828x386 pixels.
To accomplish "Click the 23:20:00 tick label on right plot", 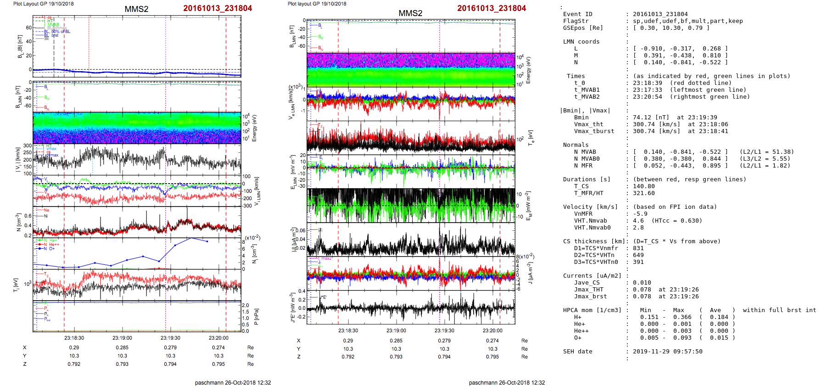I will point(492,330).
